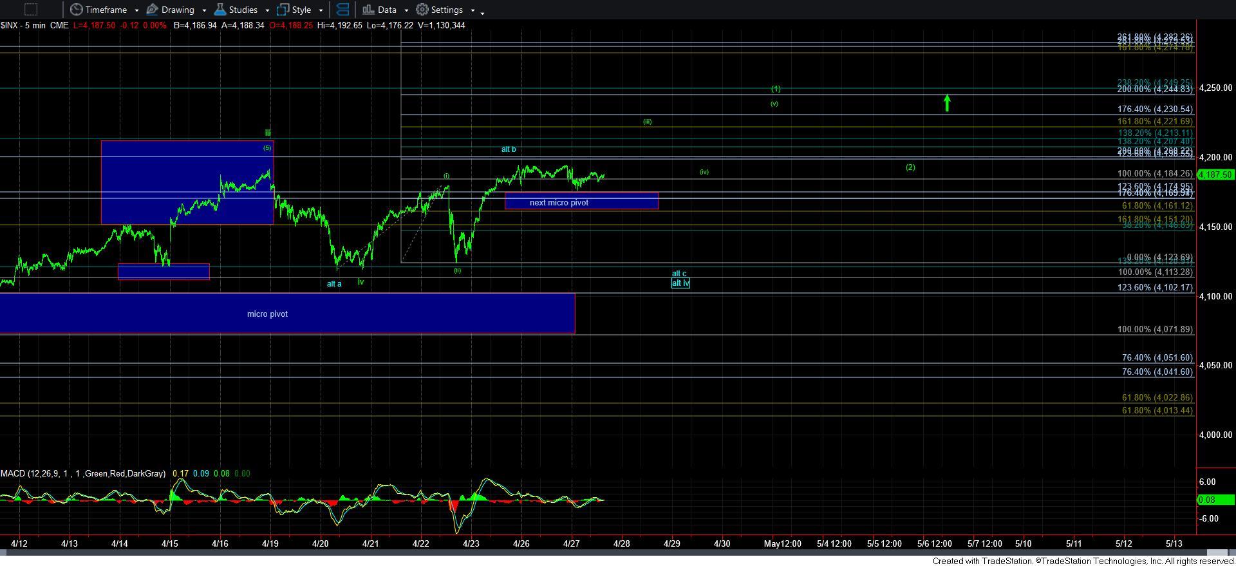1236x566 pixels.
Task: Expand the Timeframe dropdown arrow
Action: point(136,10)
